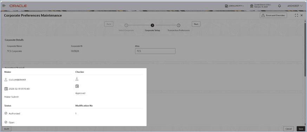Click the Cancel button
Image resolution: width=307 pixels, height=132 pixels.
click(288, 129)
